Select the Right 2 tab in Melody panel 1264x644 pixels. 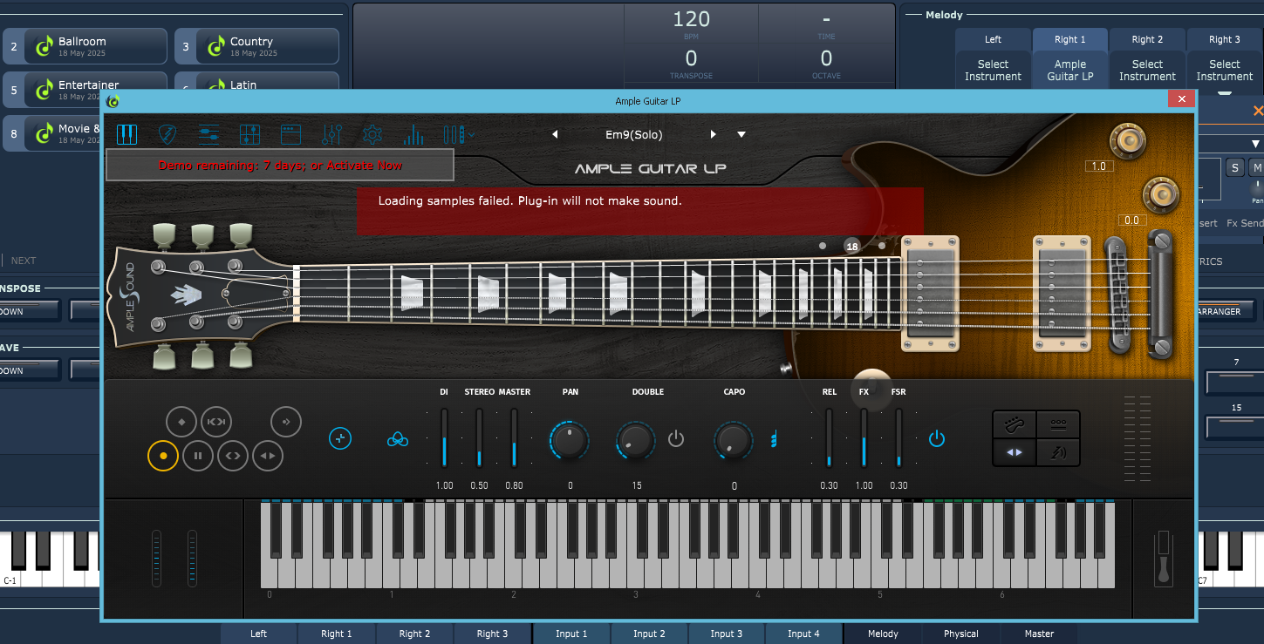pos(1147,39)
